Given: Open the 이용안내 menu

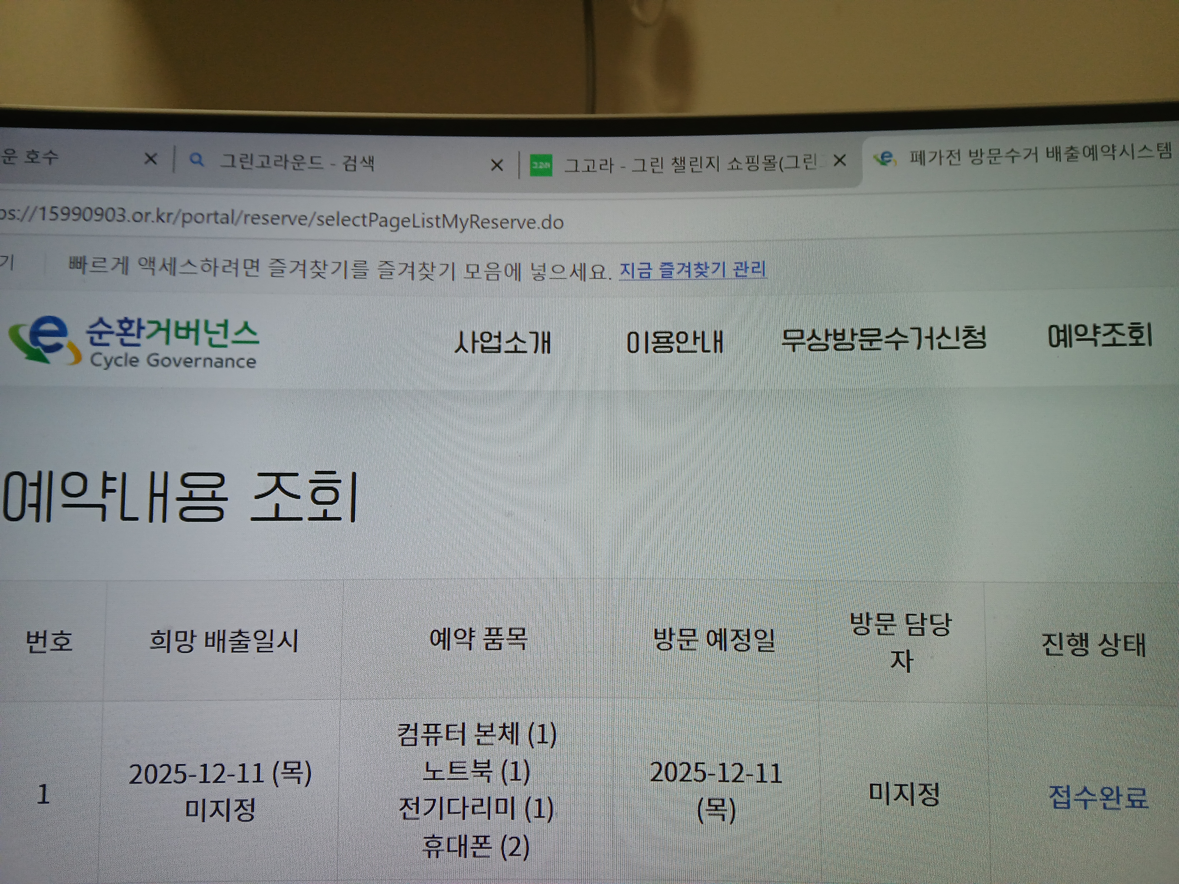Looking at the screenshot, I should coord(674,341).
